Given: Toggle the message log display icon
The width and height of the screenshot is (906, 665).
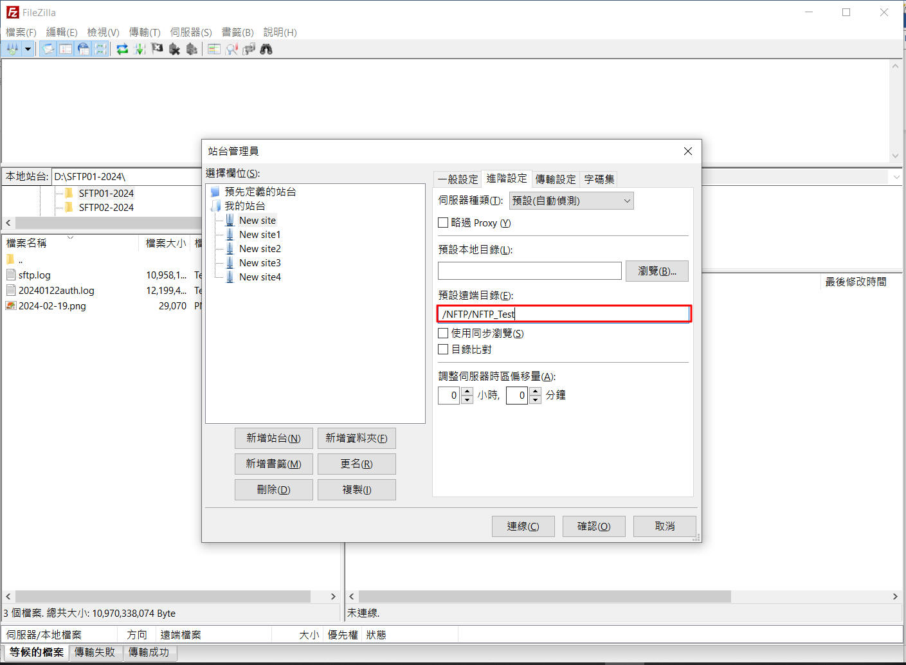Looking at the screenshot, I should 48,49.
